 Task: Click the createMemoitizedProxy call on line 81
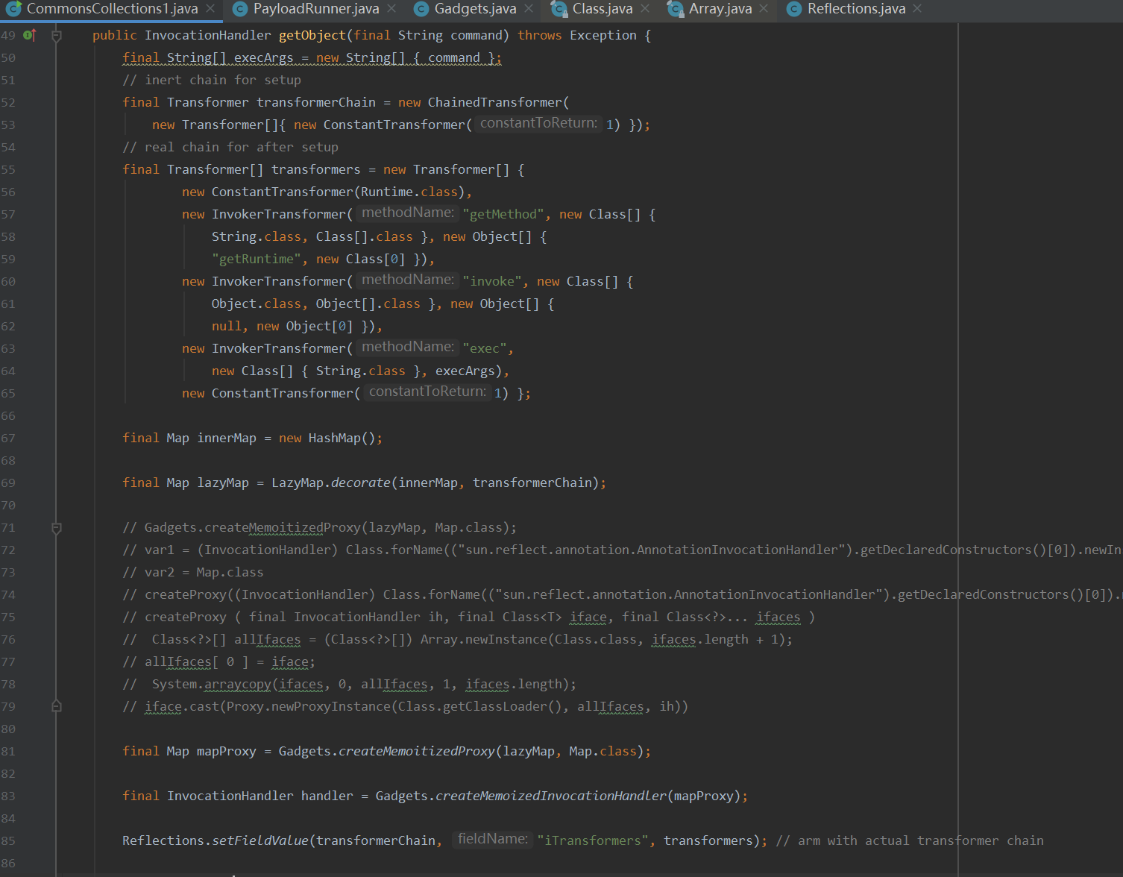417,751
